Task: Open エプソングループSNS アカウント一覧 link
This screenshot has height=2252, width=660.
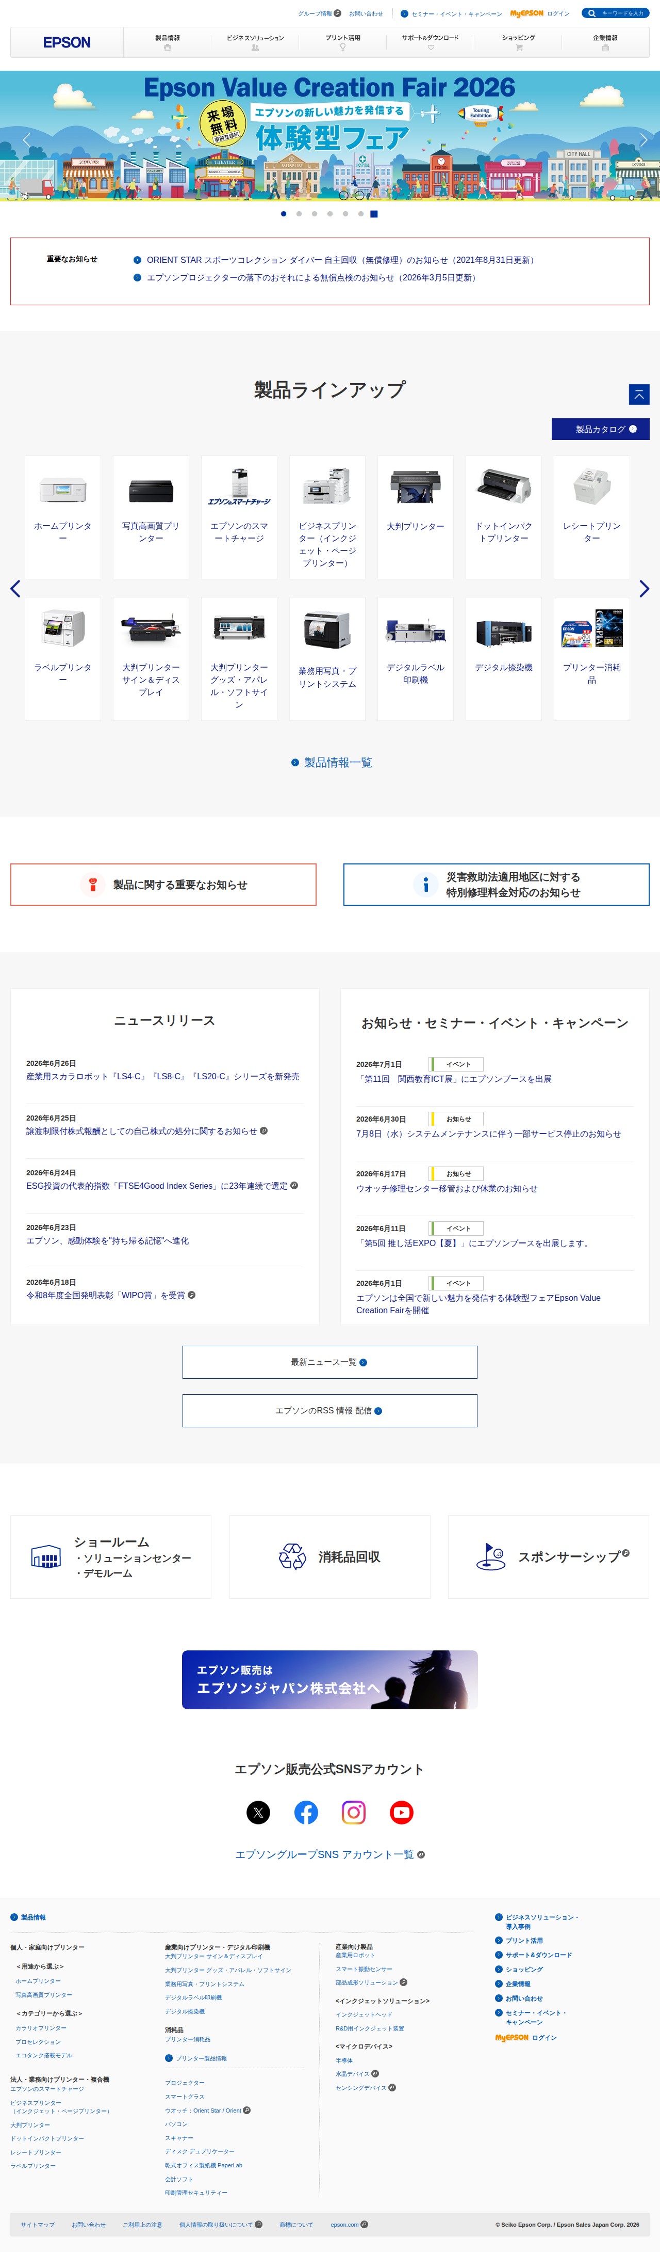Action: click(x=330, y=1854)
